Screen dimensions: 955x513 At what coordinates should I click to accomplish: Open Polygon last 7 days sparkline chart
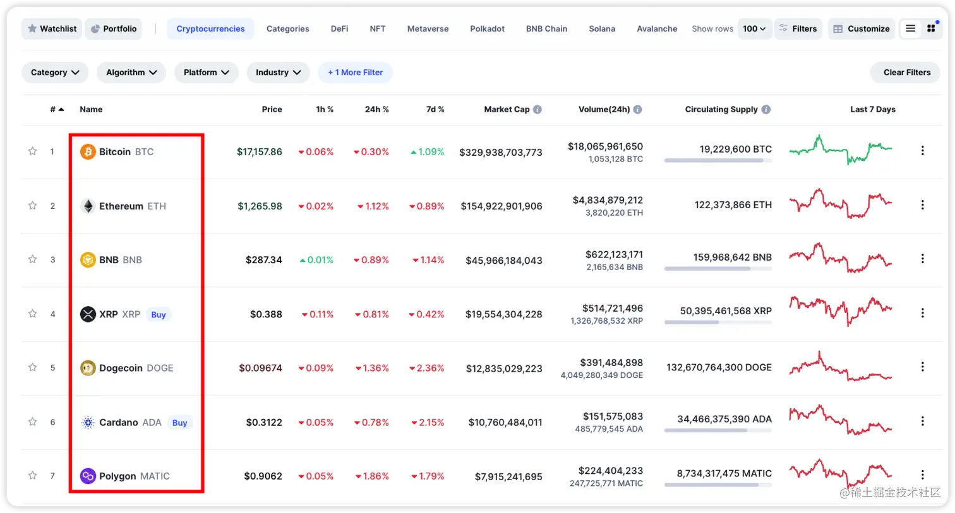tap(841, 473)
